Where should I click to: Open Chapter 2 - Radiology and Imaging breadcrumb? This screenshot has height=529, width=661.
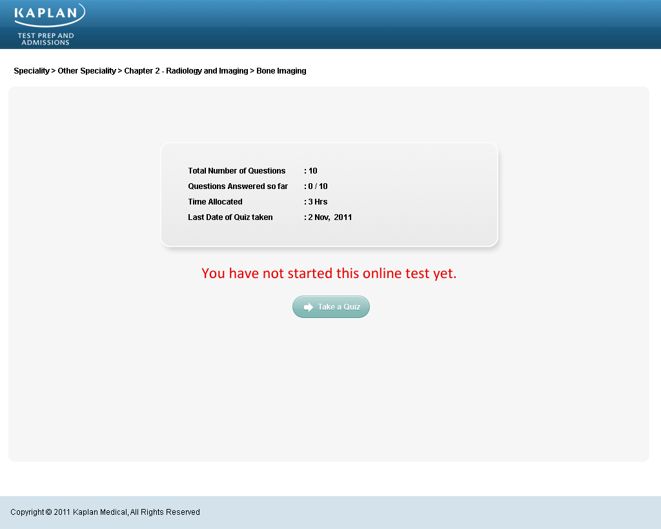coord(186,71)
